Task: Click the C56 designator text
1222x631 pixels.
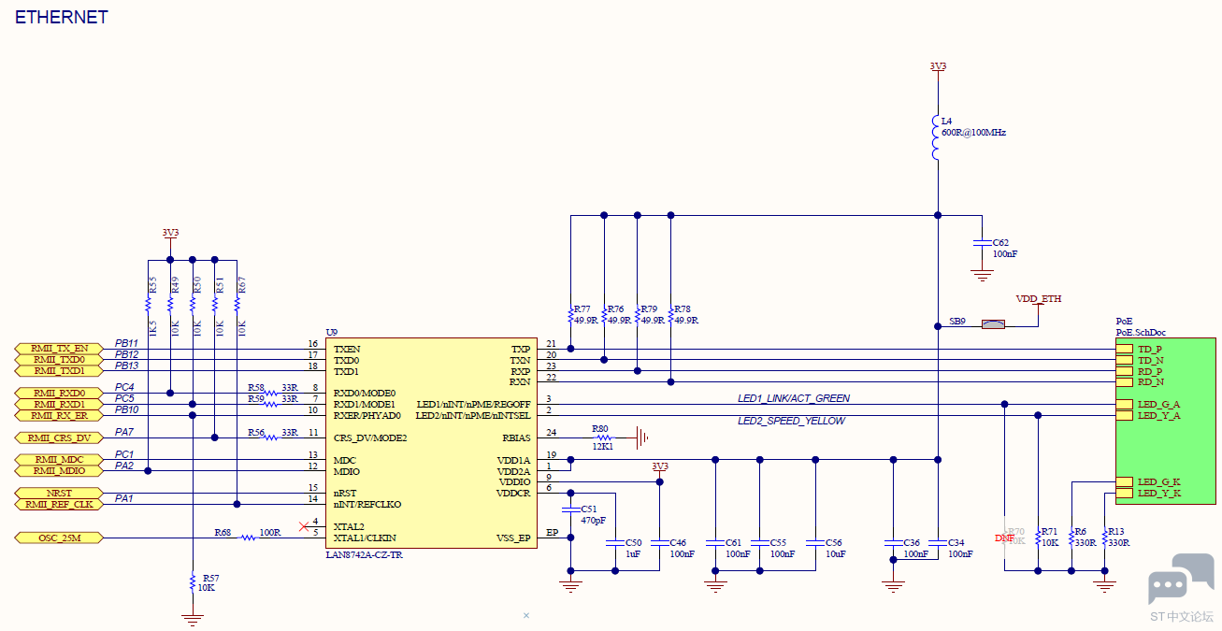Action: (833, 542)
